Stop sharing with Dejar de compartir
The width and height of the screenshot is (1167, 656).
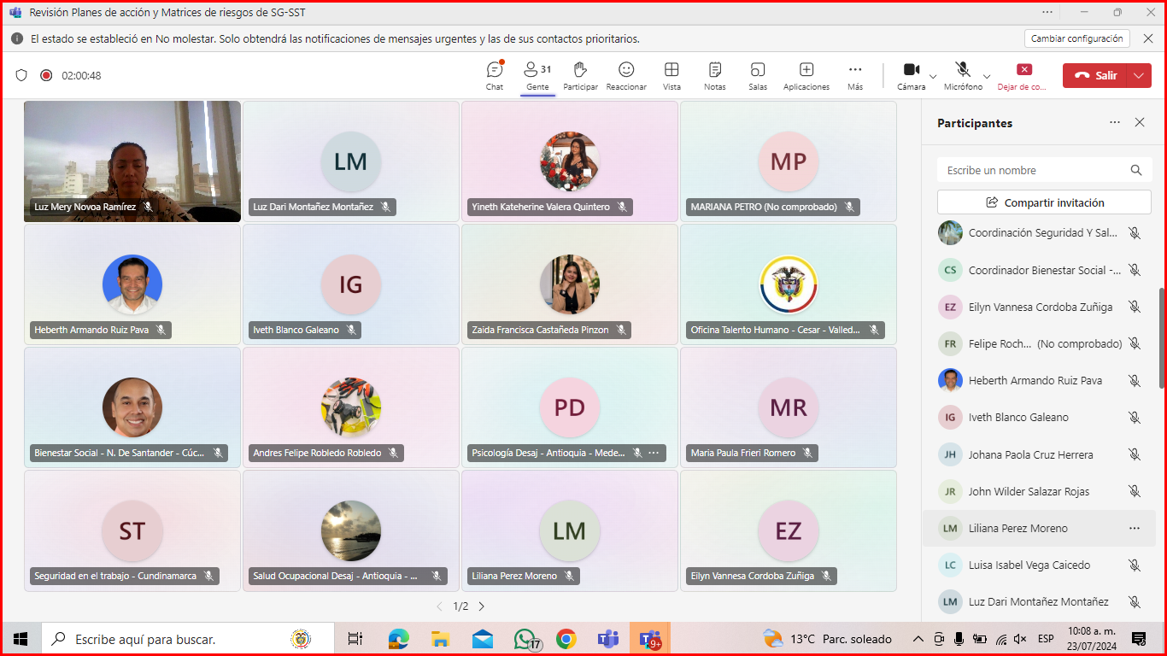tap(1023, 75)
